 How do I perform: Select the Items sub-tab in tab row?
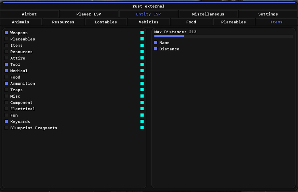pyautogui.click(x=277, y=22)
